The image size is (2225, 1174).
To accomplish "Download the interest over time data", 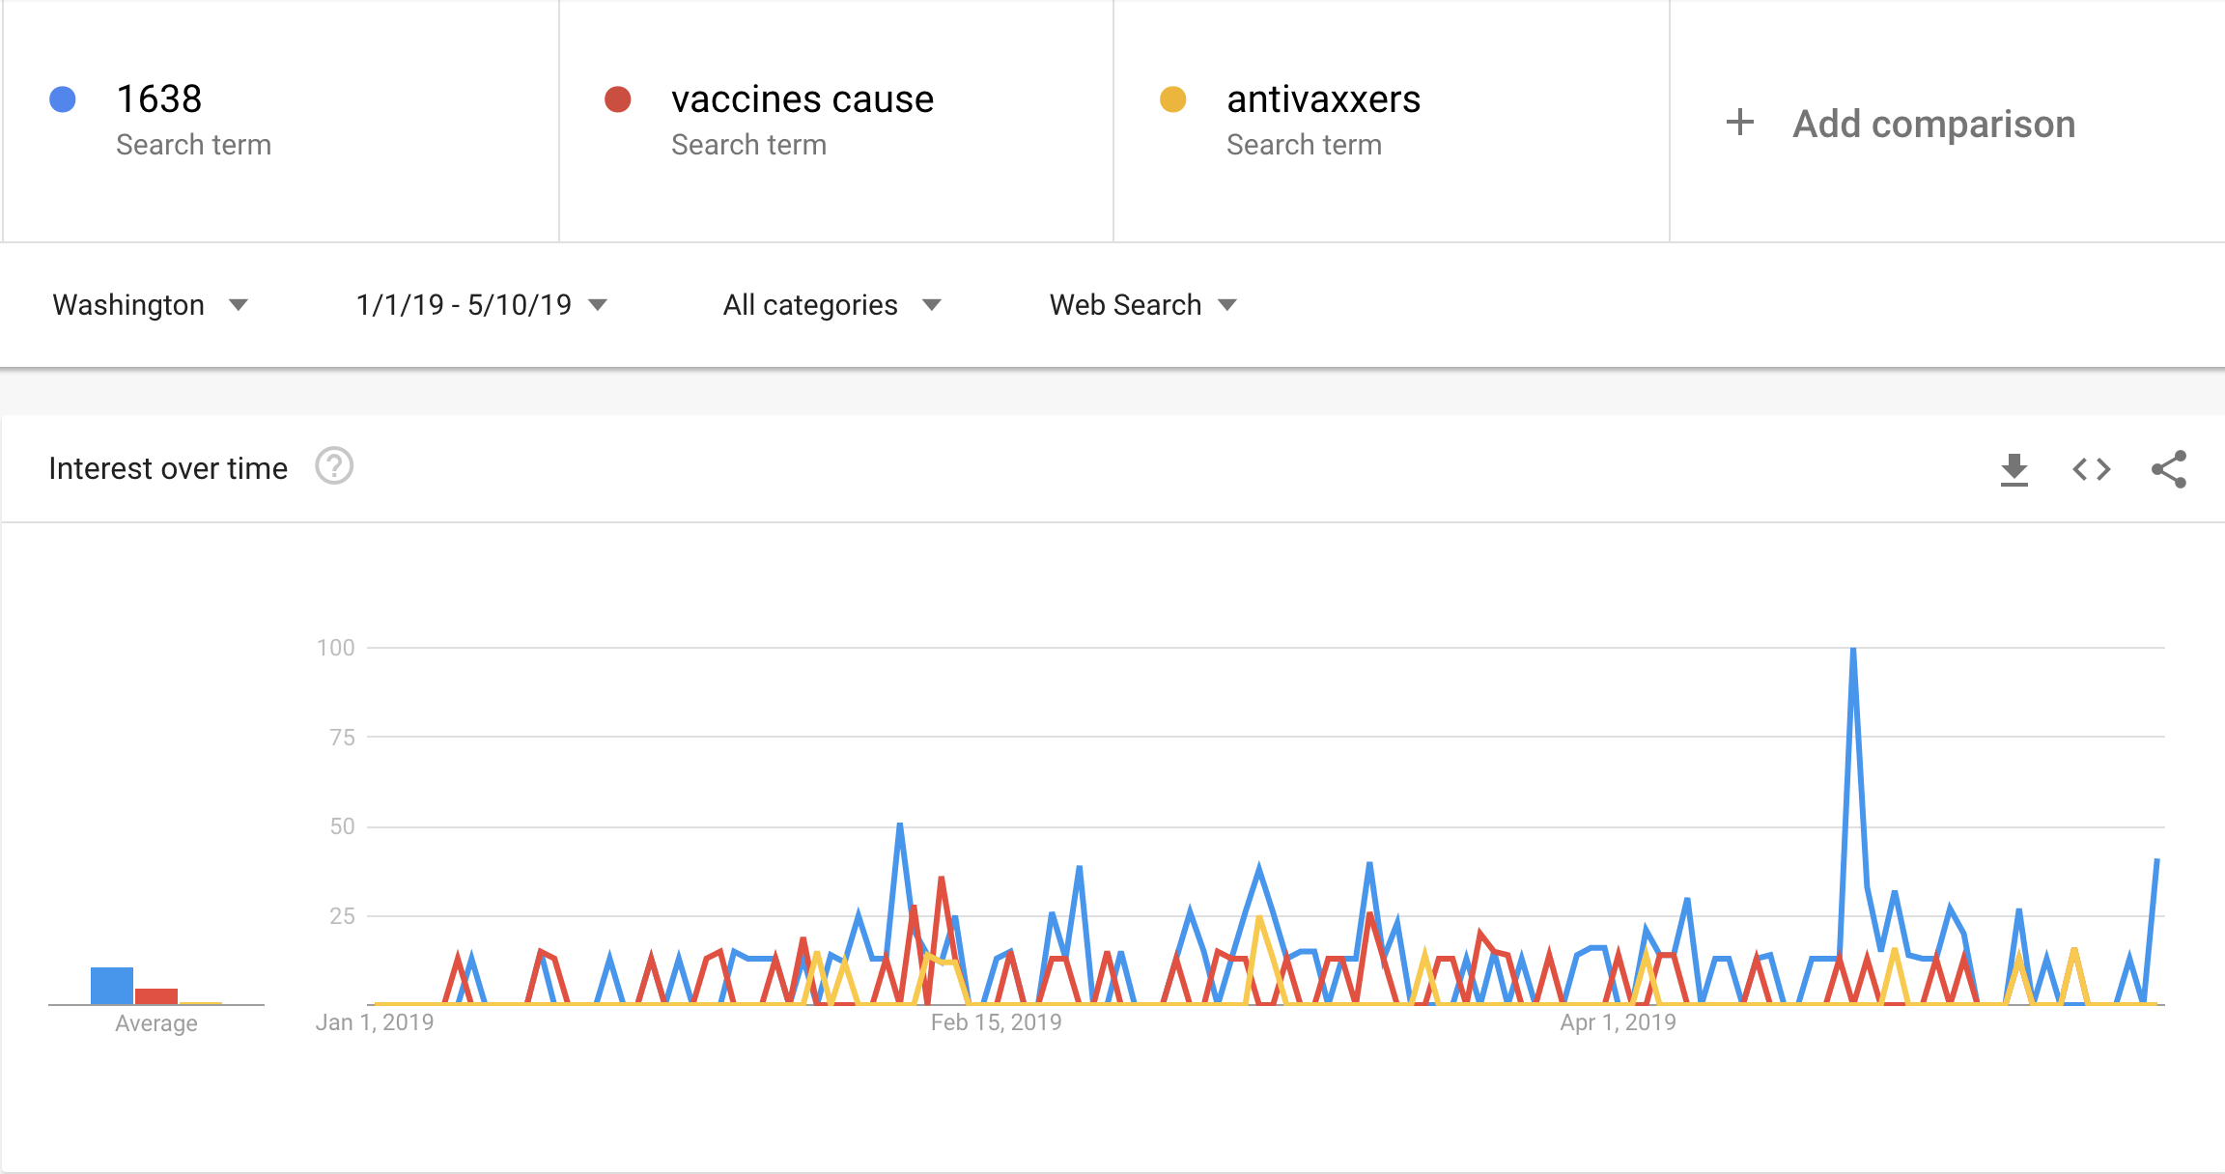I will pos(2014,469).
